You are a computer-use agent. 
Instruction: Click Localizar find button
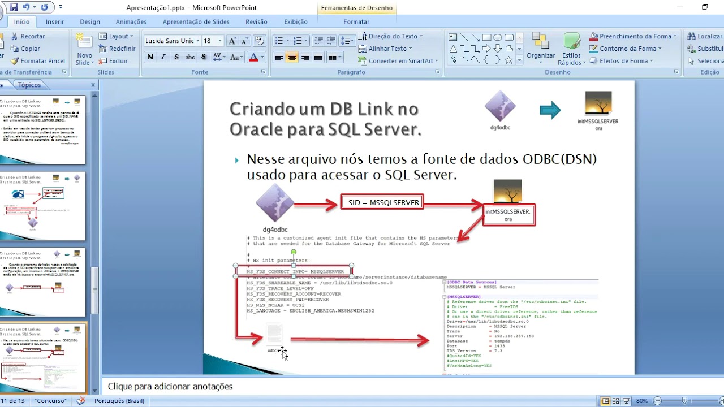[704, 36]
